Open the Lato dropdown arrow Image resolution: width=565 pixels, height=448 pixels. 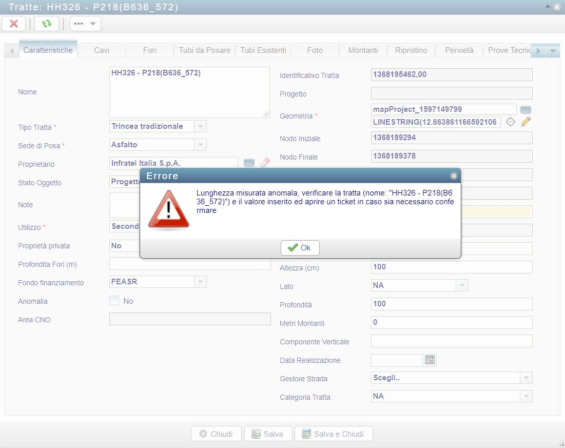[462, 285]
